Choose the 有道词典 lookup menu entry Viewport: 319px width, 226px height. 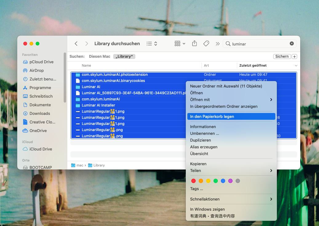[231, 216]
